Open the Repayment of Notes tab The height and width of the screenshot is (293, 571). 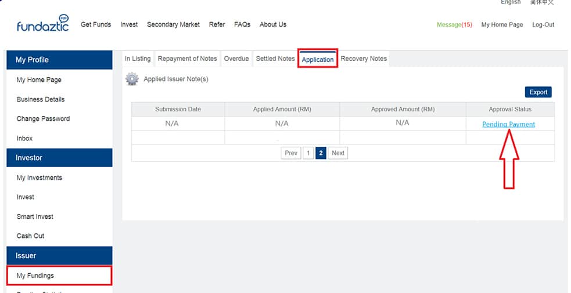tap(187, 59)
